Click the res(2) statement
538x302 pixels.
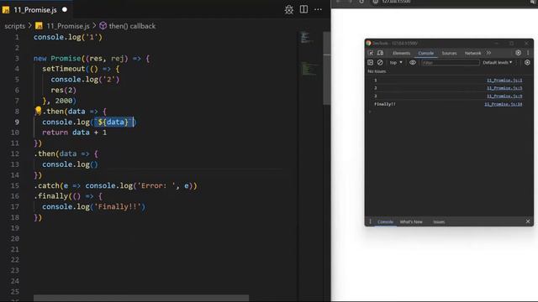(x=64, y=90)
